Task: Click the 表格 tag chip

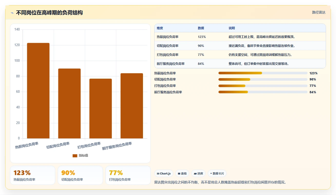Action: point(182,173)
